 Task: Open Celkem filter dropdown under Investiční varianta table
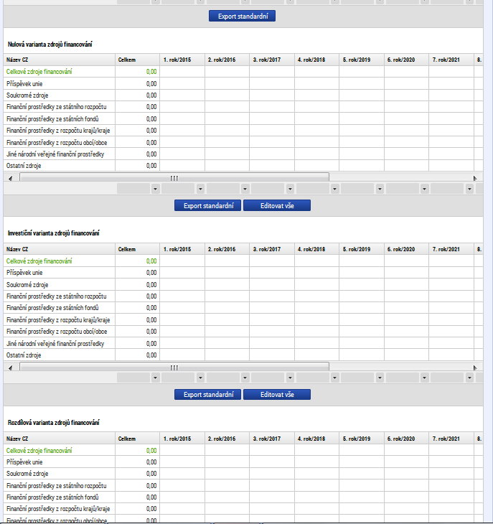coord(155,378)
